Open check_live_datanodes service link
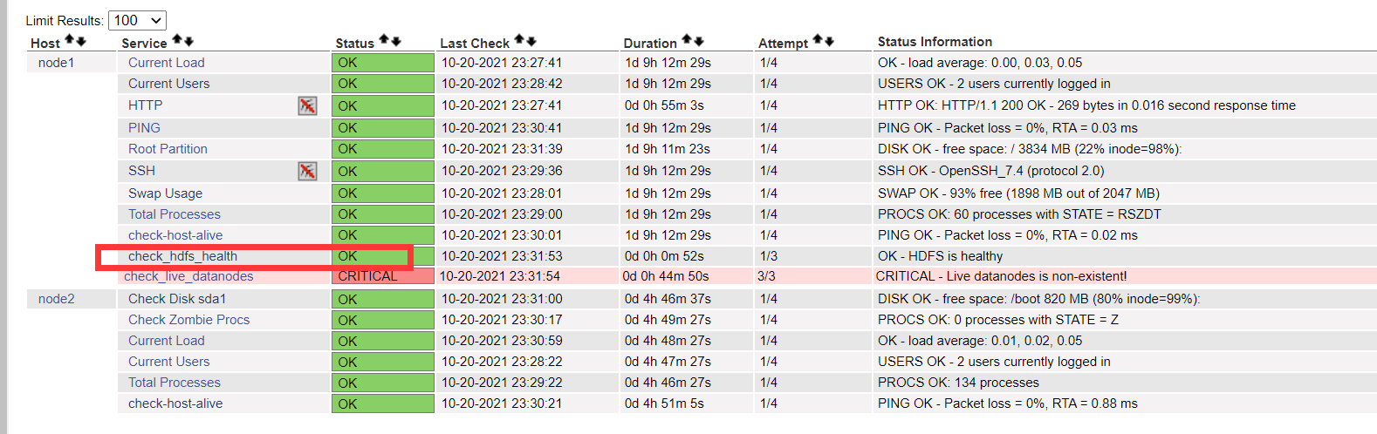This screenshot has height=434, width=1377. pyautogui.click(x=188, y=276)
